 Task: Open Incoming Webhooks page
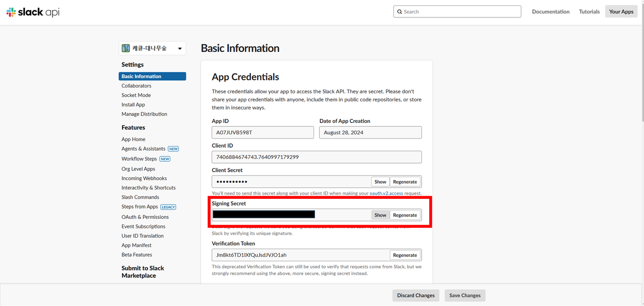[144, 178]
